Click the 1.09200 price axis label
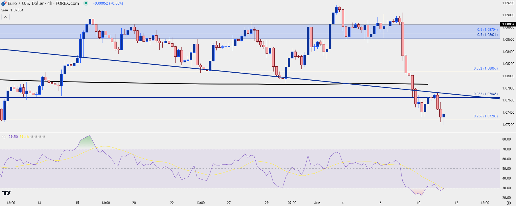The height and width of the screenshot is (206, 516). click(x=508, y=3)
